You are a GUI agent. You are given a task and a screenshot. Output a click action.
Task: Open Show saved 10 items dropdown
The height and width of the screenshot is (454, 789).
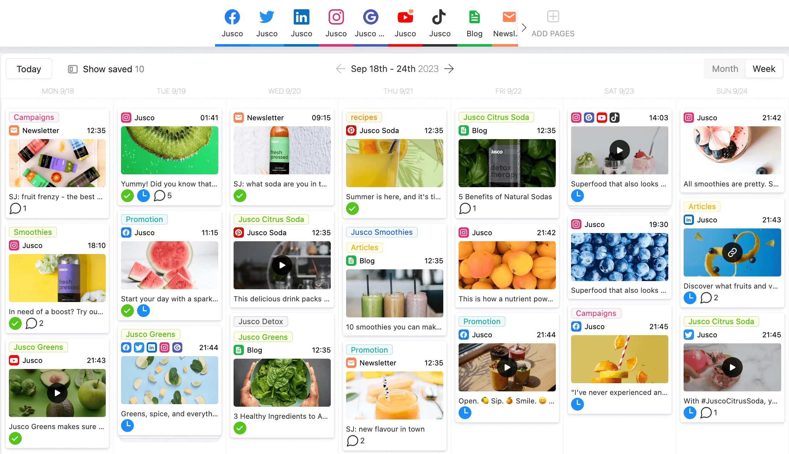[105, 69]
